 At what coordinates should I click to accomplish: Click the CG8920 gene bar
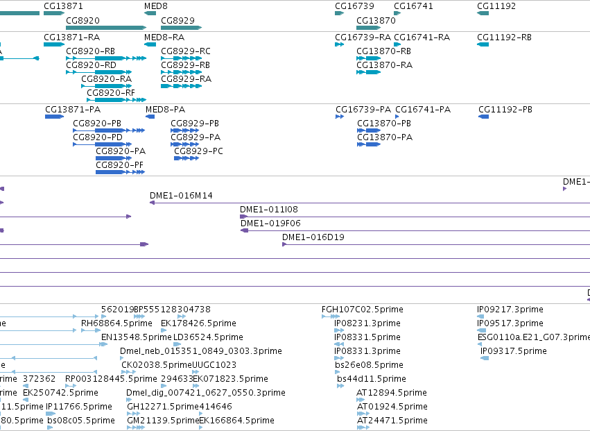[106, 28]
